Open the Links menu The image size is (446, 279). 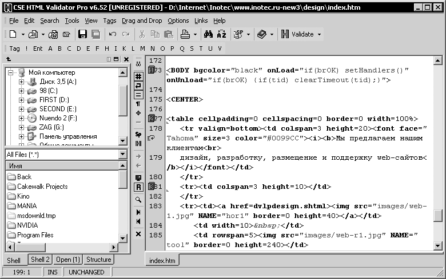(201, 21)
